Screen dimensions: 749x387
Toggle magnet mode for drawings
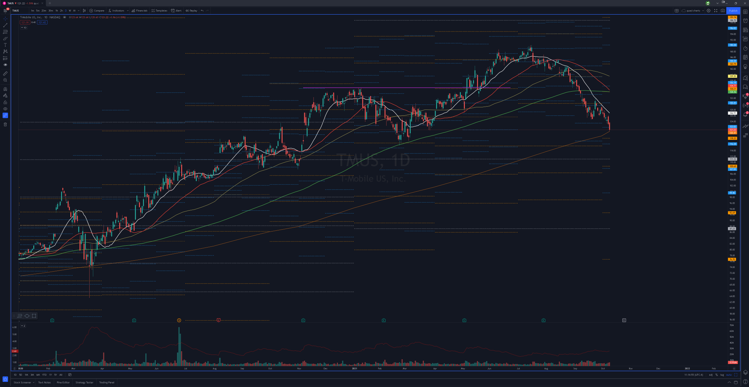click(x=5, y=89)
